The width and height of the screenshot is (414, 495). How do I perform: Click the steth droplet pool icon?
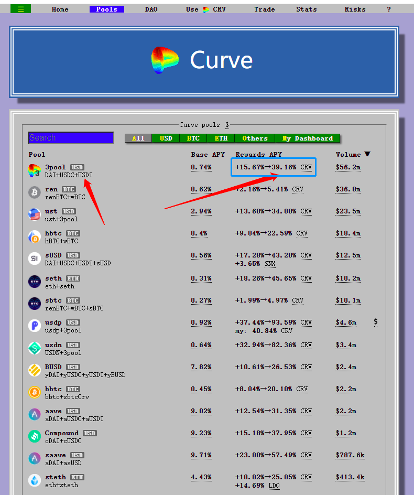click(35, 480)
